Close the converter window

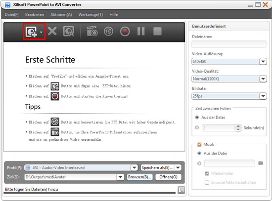click(x=265, y=4)
